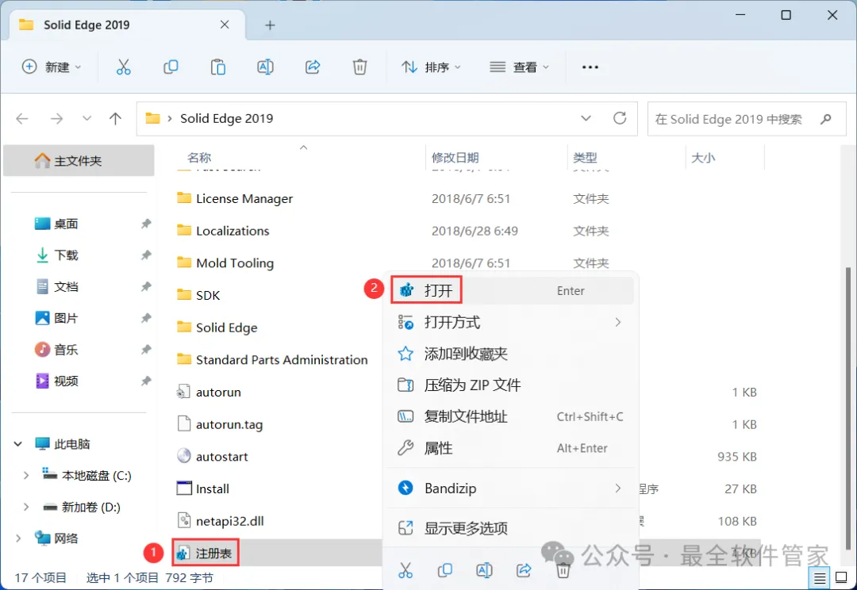Open the New (新建) dropdown

[52, 67]
